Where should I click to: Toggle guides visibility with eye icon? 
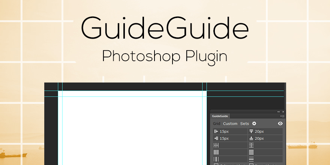[x=280, y=123]
